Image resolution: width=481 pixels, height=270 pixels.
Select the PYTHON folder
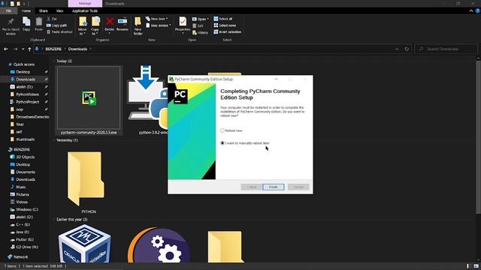coord(89,182)
